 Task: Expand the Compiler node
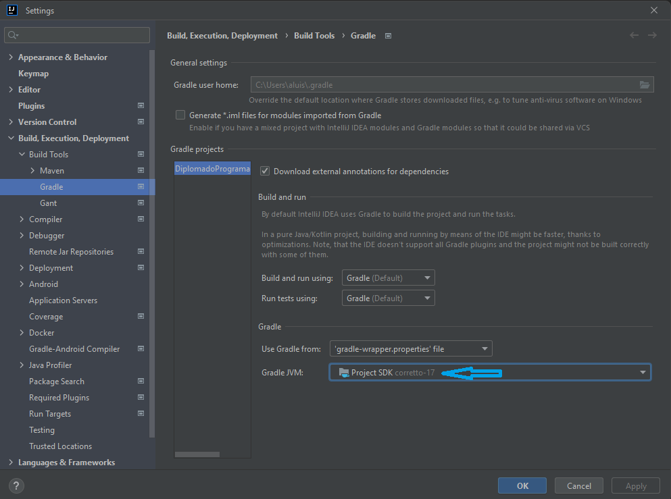click(22, 219)
